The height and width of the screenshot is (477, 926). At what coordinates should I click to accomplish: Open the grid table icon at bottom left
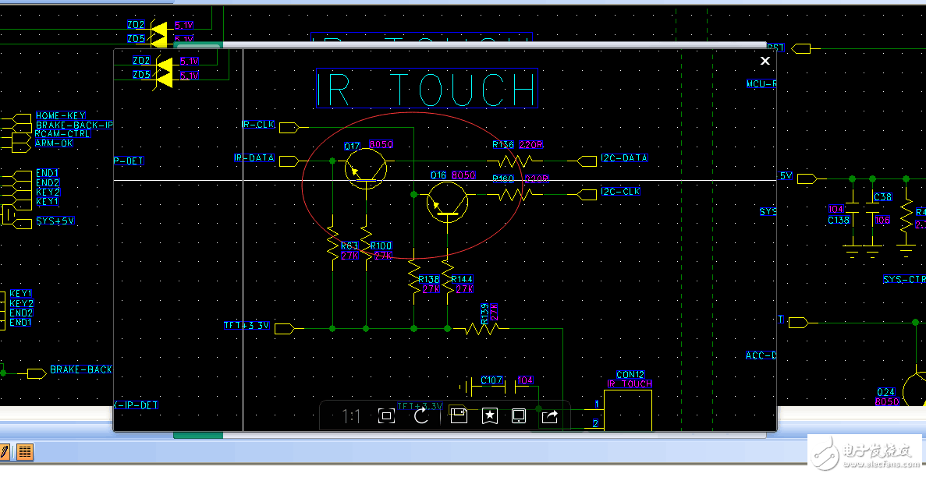[x=24, y=452]
